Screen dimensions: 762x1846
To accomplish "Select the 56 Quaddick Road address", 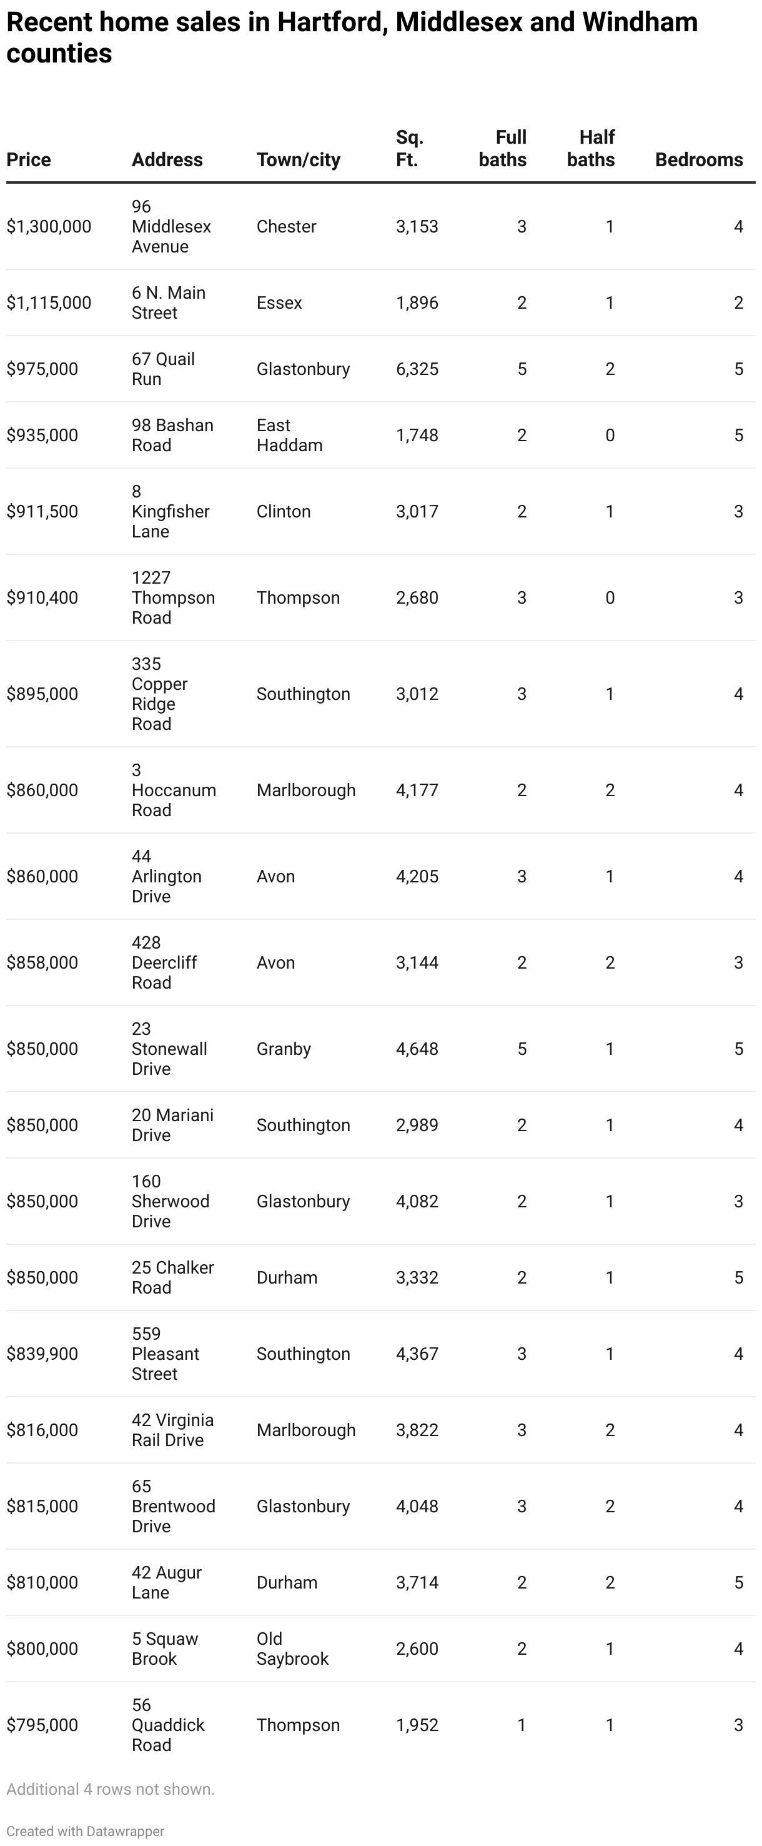I will click(x=167, y=1724).
